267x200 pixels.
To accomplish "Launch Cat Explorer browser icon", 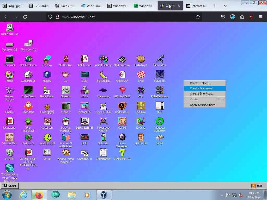I will click(28, 61).
